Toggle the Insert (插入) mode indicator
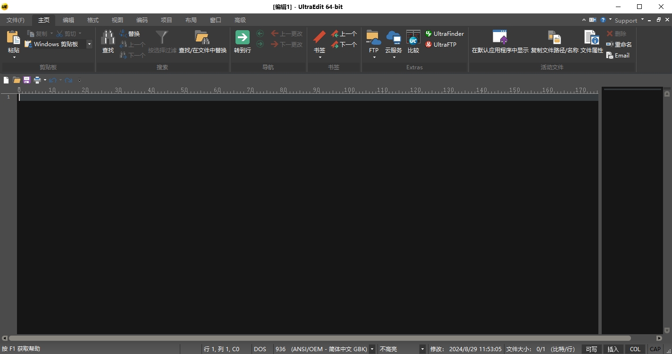Image resolution: width=672 pixels, height=354 pixels. pos(613,349)
